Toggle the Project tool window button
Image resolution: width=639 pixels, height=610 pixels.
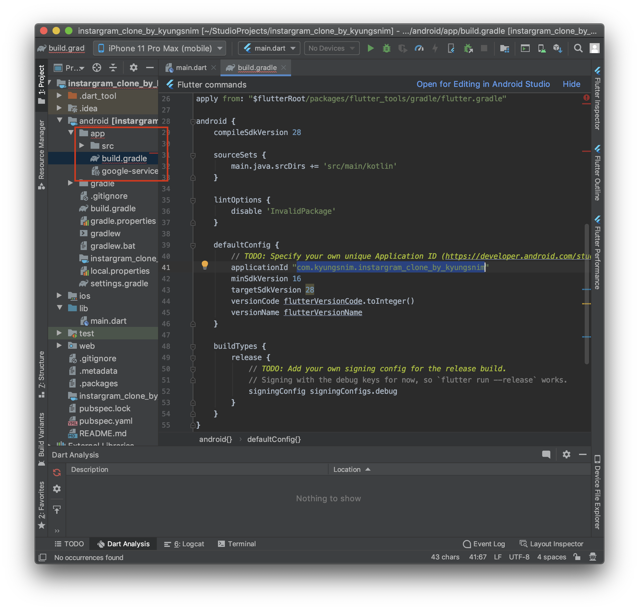41,84
